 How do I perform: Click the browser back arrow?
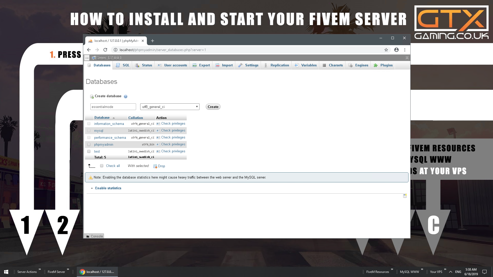tap(89, 50)
